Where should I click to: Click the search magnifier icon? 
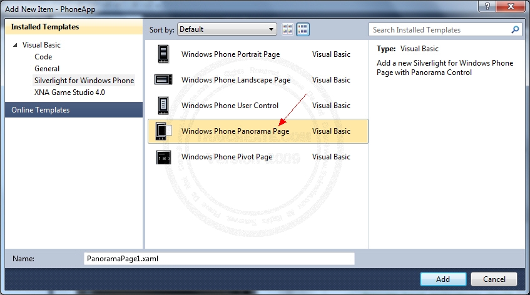tap(515, 30)
